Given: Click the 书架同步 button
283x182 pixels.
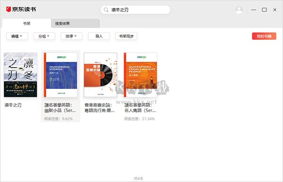Looking at the screenshot, I should (x=126, y=36).
